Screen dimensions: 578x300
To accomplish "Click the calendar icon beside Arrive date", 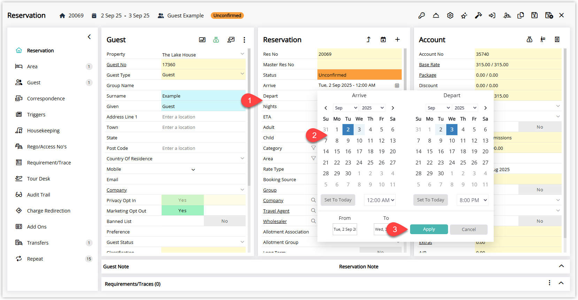I will coord(397,85).
